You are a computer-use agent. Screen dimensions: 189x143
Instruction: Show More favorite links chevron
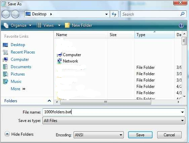pos(24,89)
